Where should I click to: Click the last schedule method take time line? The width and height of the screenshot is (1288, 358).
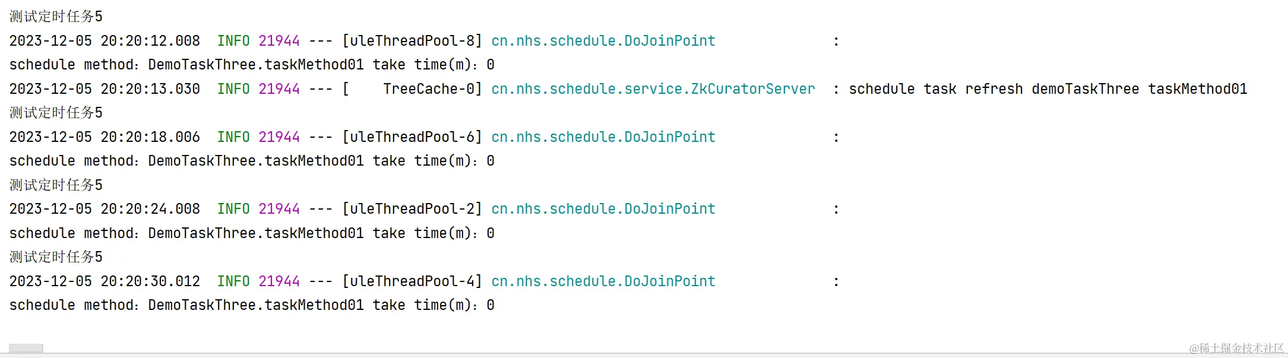coord(252,305)
